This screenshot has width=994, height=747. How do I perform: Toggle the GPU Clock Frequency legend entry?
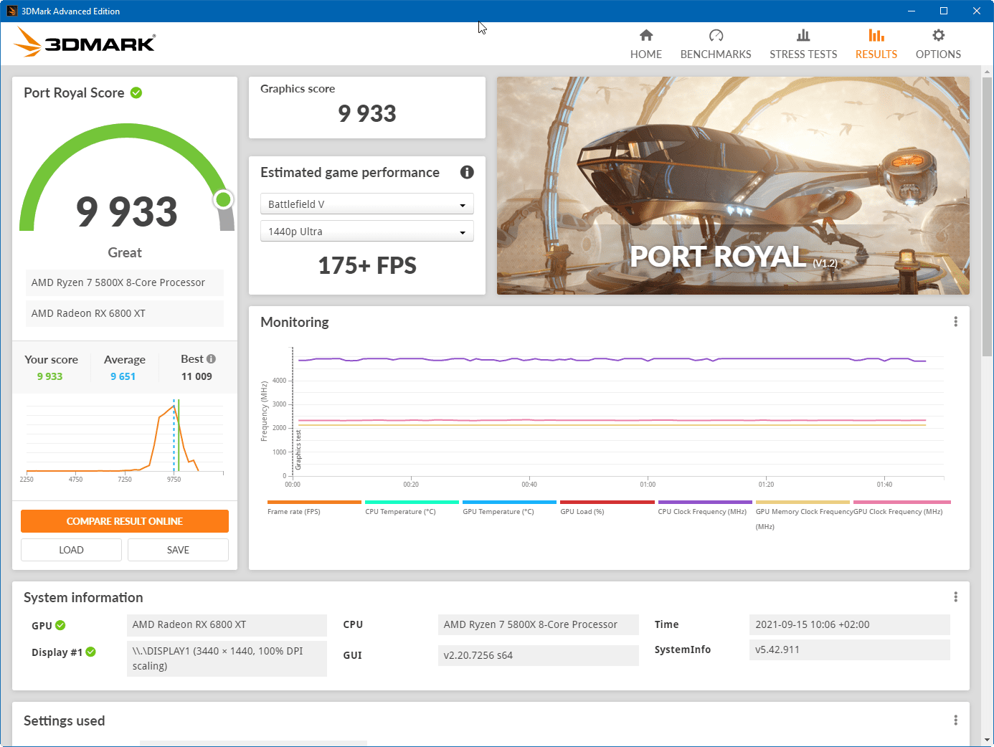click(901, 508)
